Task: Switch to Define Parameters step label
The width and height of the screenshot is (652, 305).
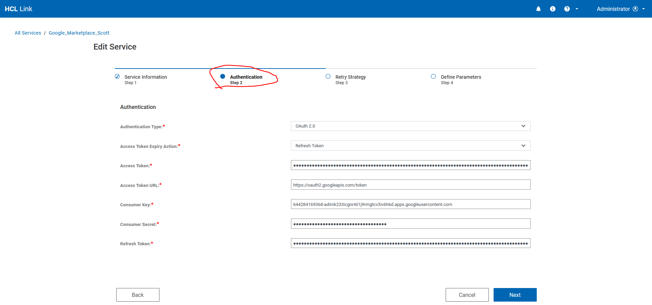Action: tap(461, 77)
